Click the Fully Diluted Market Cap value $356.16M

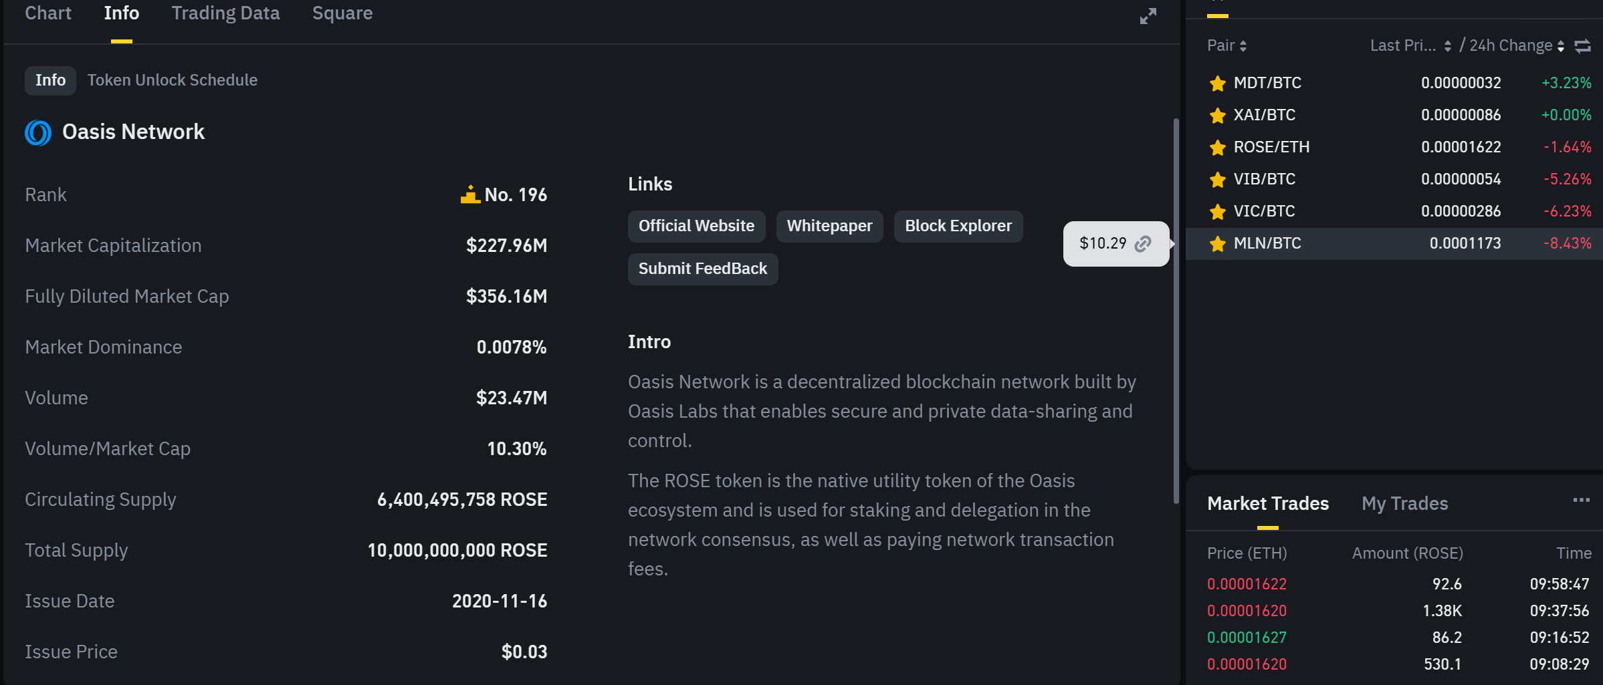pyautogui.click(x=506, y=296)
